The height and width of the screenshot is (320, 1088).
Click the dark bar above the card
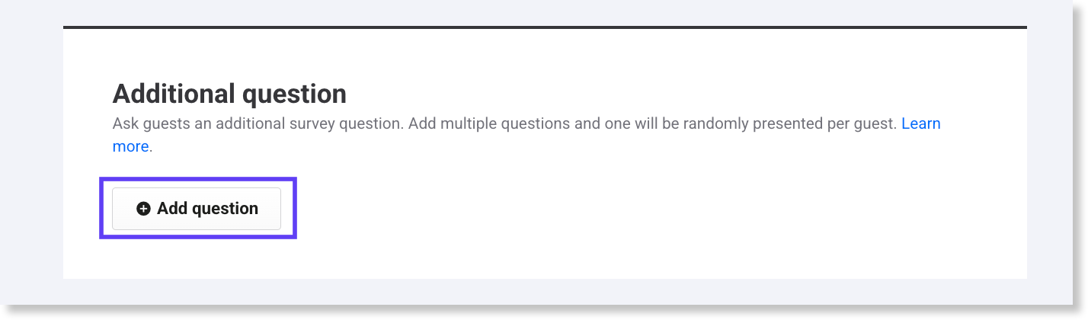click(545, 27)
